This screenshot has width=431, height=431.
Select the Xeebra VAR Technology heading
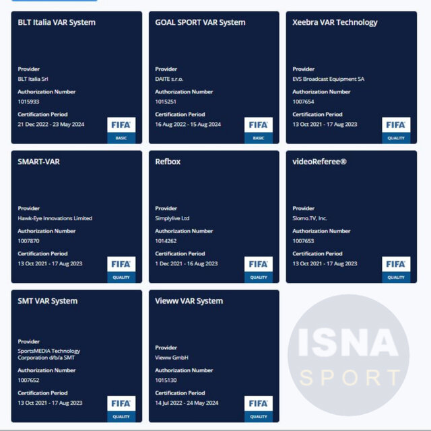pos(335,22)
